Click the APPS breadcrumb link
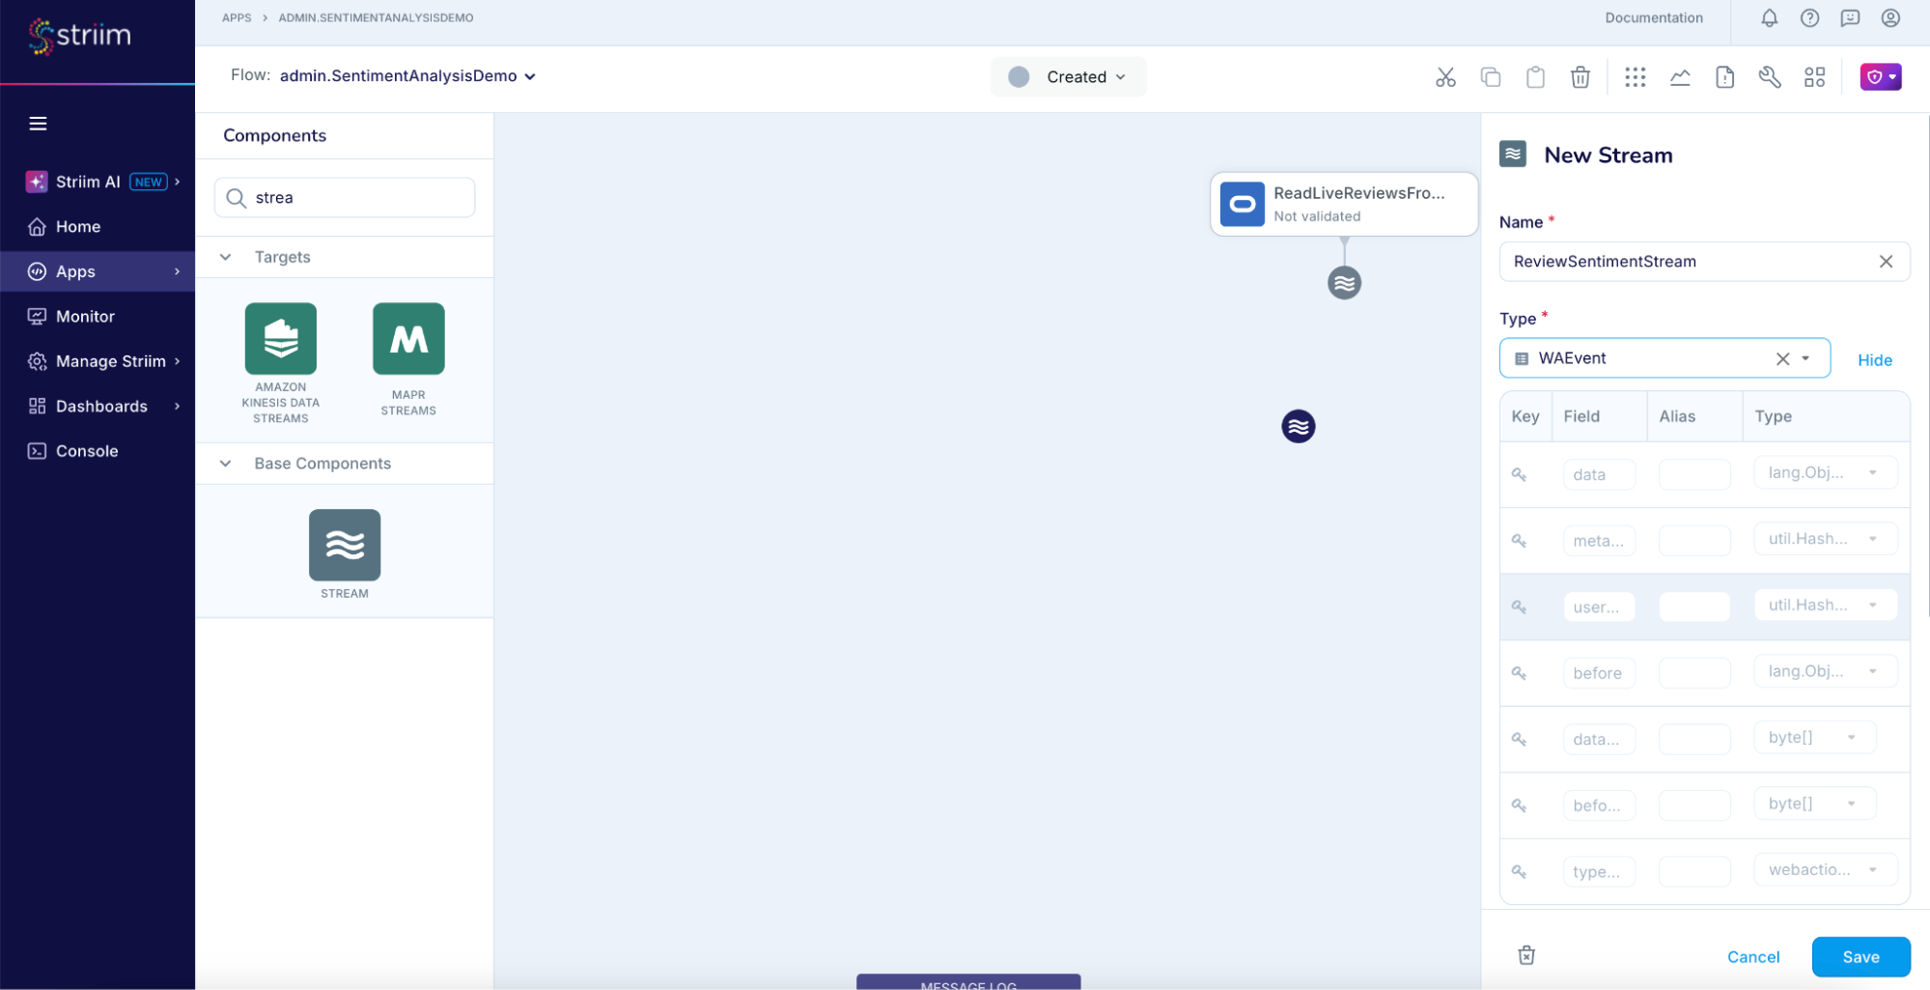The image size is (1930, 990). [x=237, y=17]
